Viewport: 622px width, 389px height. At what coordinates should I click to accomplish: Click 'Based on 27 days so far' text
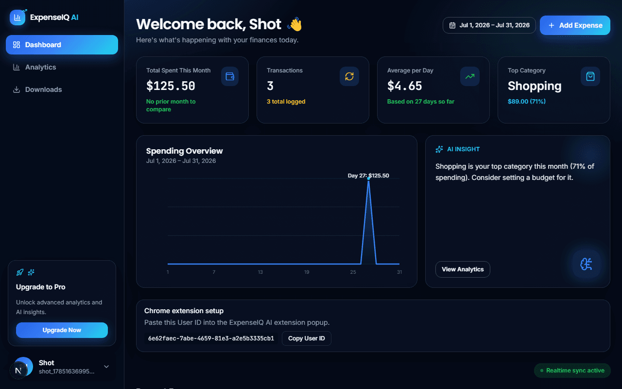[x=421, y=102]
